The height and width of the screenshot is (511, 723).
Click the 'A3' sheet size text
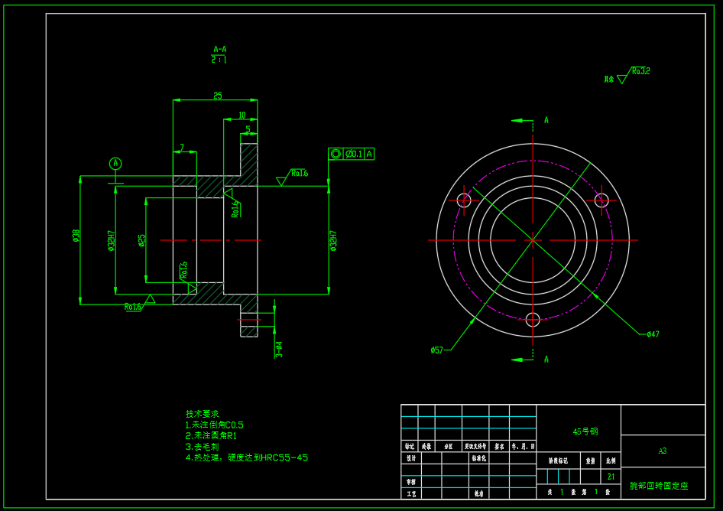click(663, 451)
